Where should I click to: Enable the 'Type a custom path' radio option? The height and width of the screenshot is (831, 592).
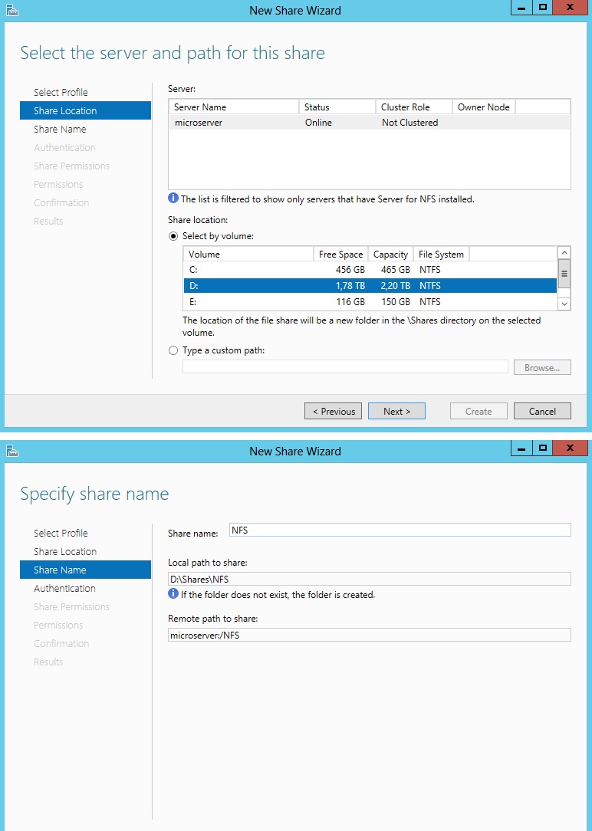click(x=173, y=350)
